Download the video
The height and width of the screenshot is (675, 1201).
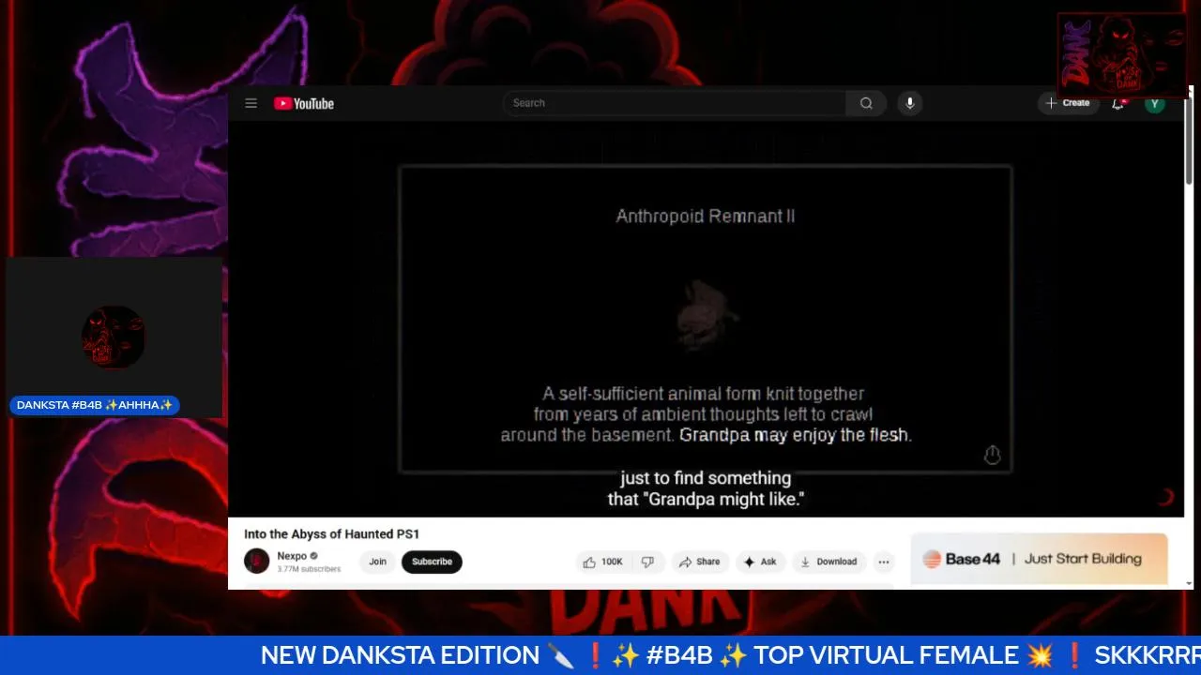pos(828,562)
